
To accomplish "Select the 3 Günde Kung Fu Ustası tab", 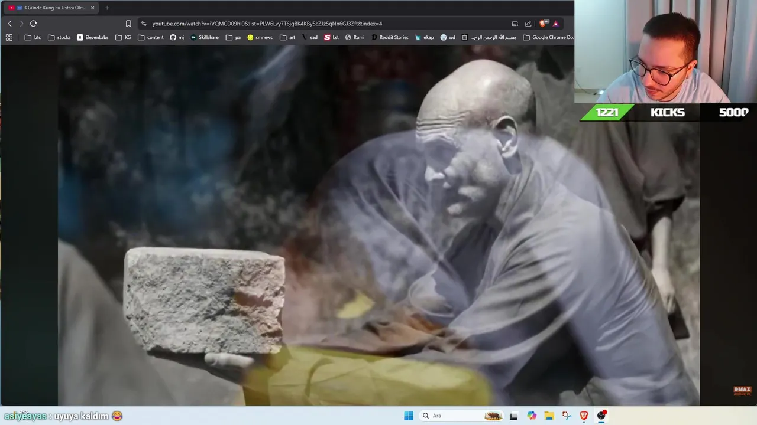I will click(51, 8).
